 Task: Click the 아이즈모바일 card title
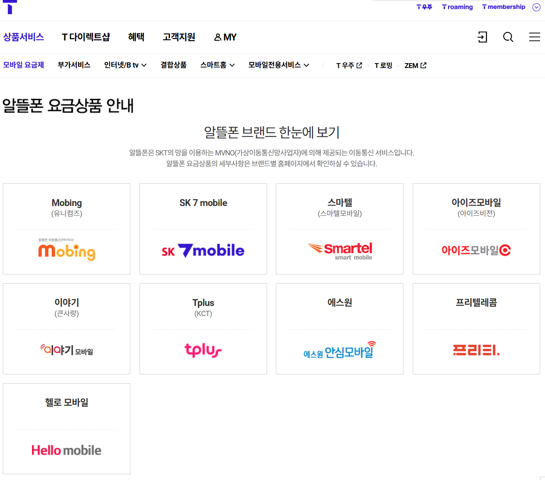coord(476,202)
